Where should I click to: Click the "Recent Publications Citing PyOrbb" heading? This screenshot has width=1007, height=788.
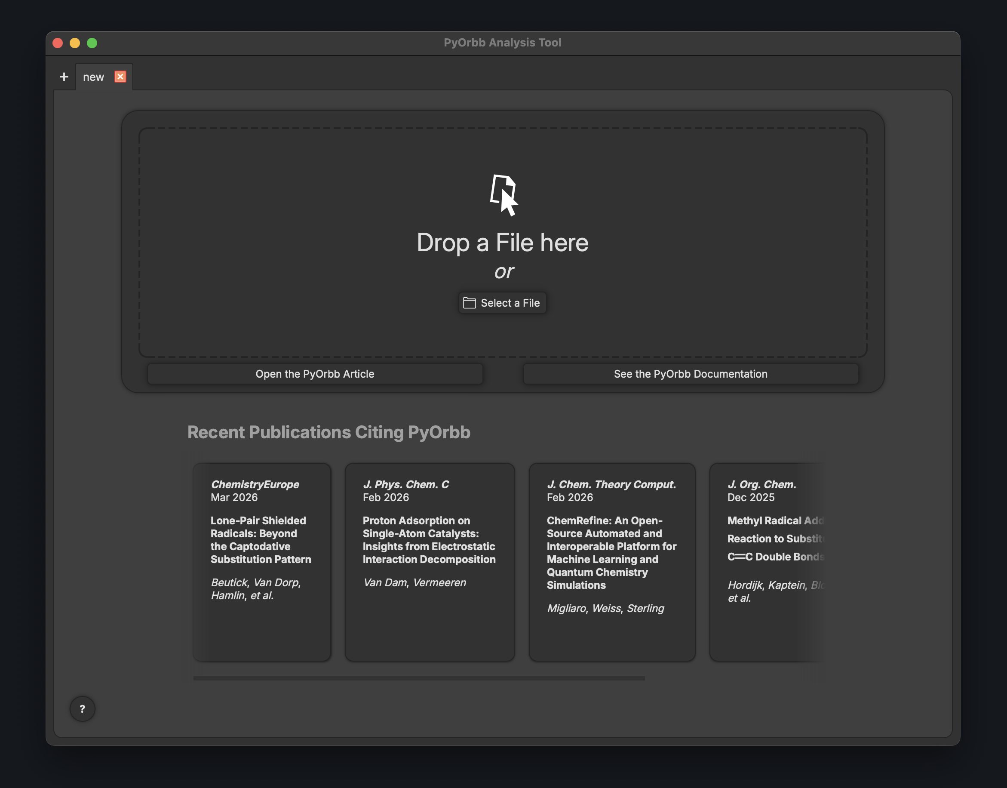329,432
